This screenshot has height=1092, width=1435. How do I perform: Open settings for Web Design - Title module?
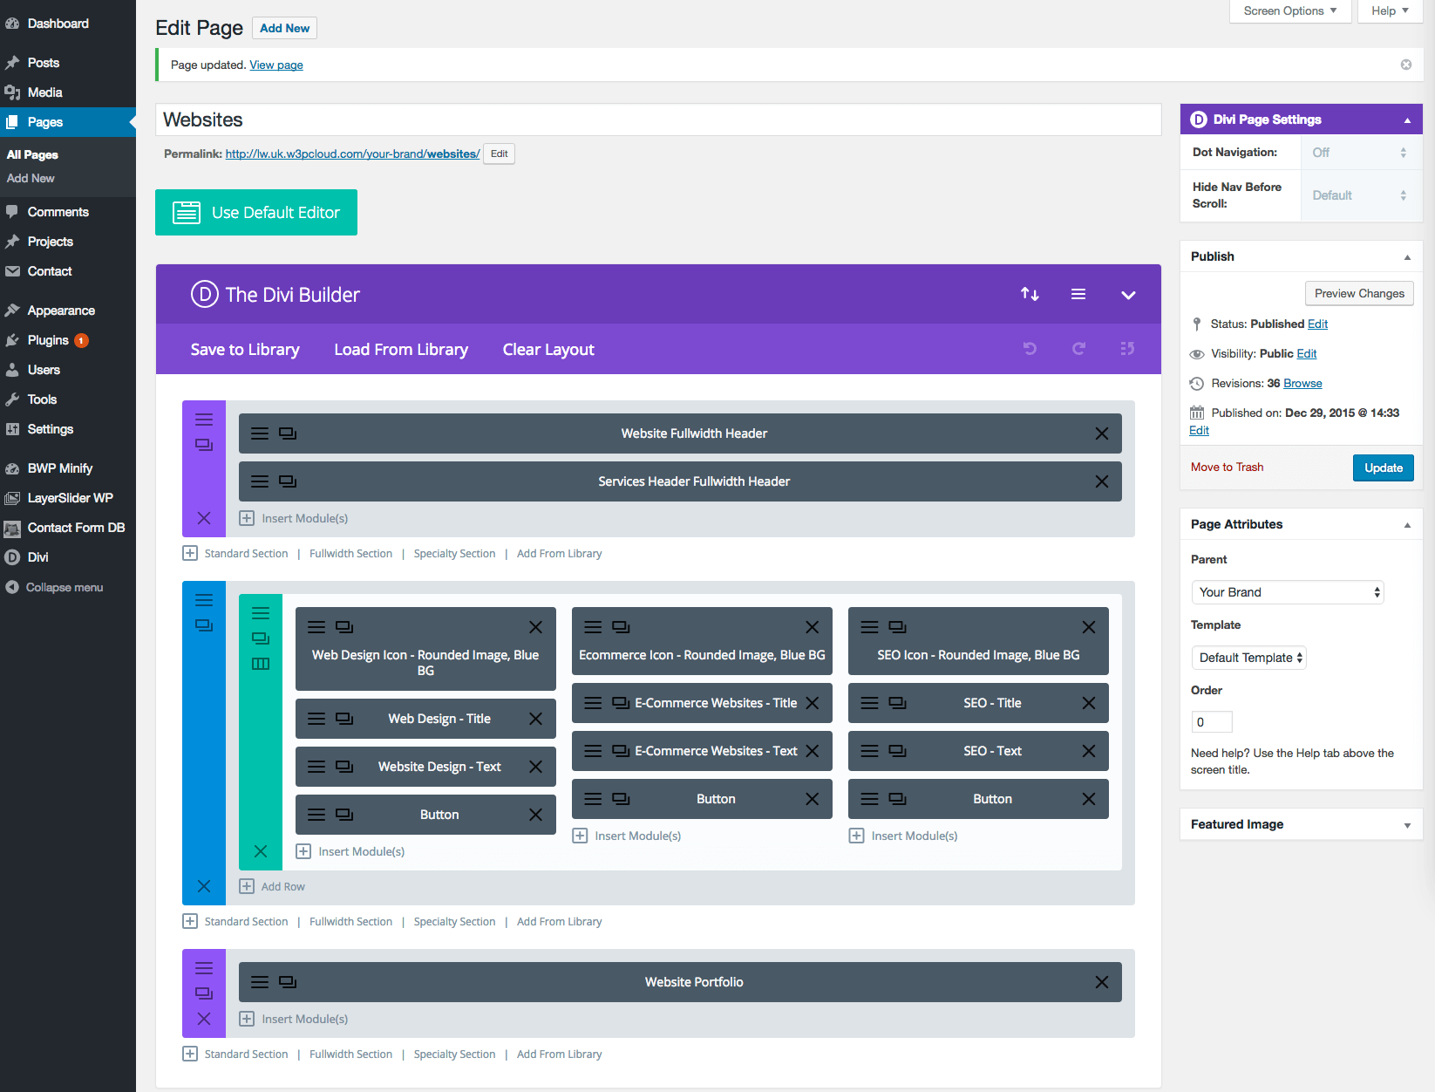(316, 719)
